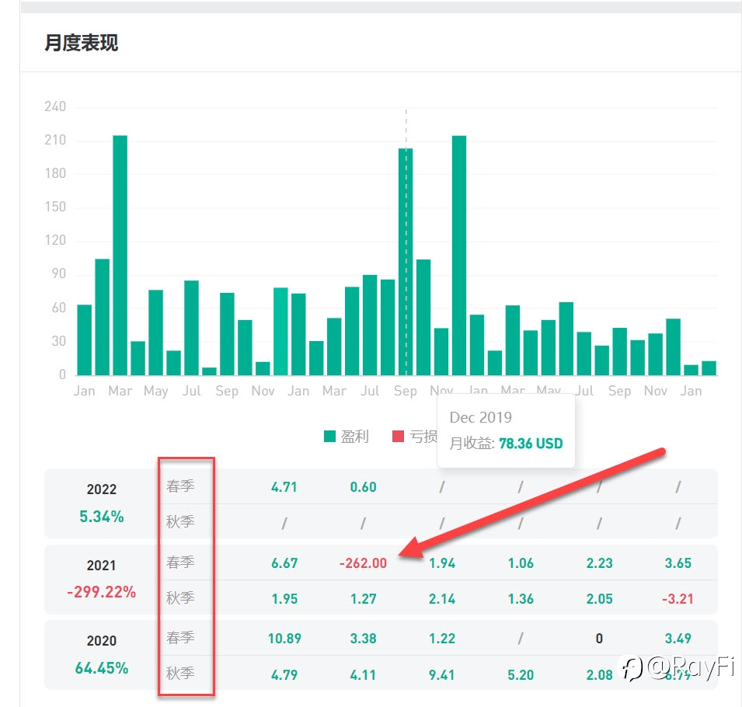Image resolution: width=742 pixels, height=707 pixels.
Task: Click the 3.65 cell in 2021
Action: pyautogui.click(x=678, y=563)
